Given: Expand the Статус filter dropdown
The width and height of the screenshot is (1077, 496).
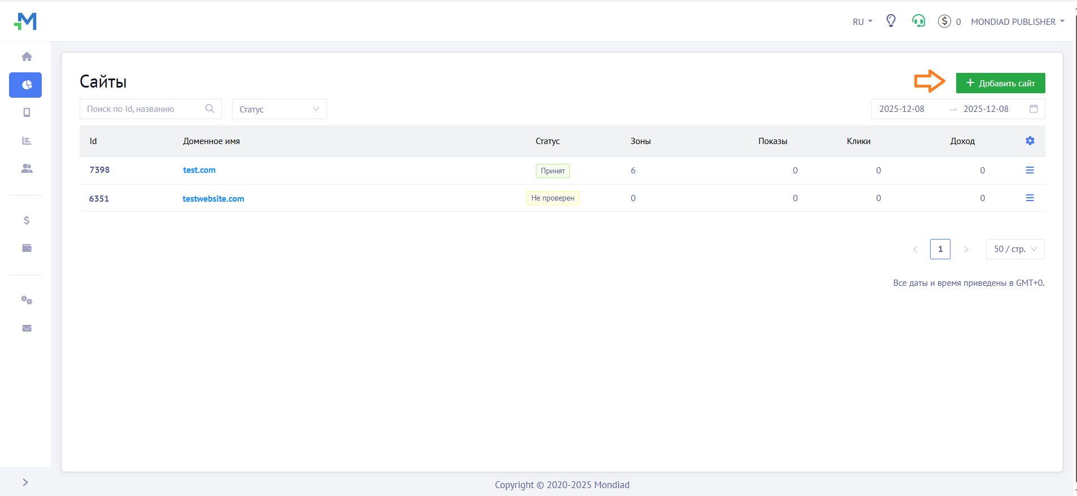Looking at the screenshot, I should 279,109.
